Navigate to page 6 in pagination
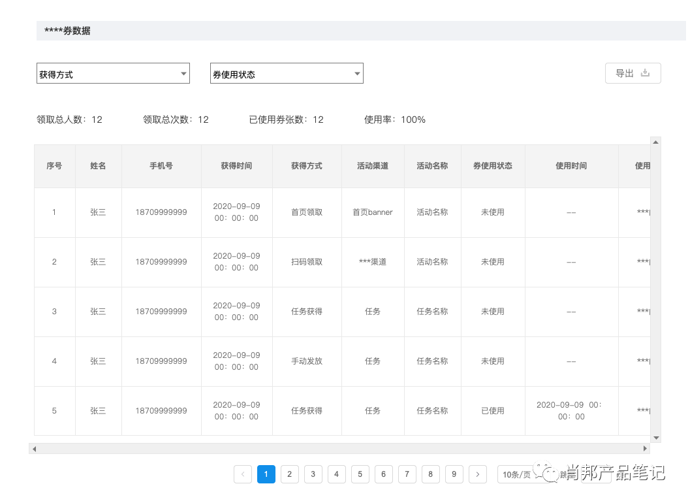688x503 pixels. tap(383, 474)
